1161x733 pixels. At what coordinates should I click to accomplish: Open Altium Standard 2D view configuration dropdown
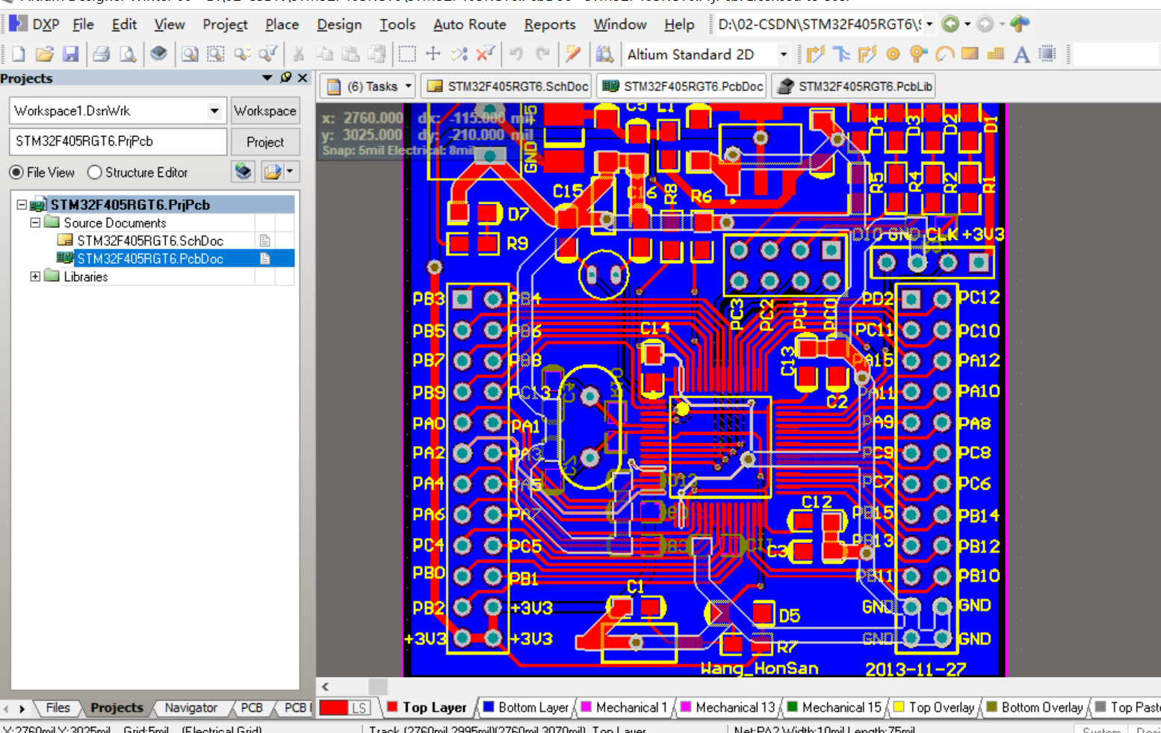pos(783,54)
